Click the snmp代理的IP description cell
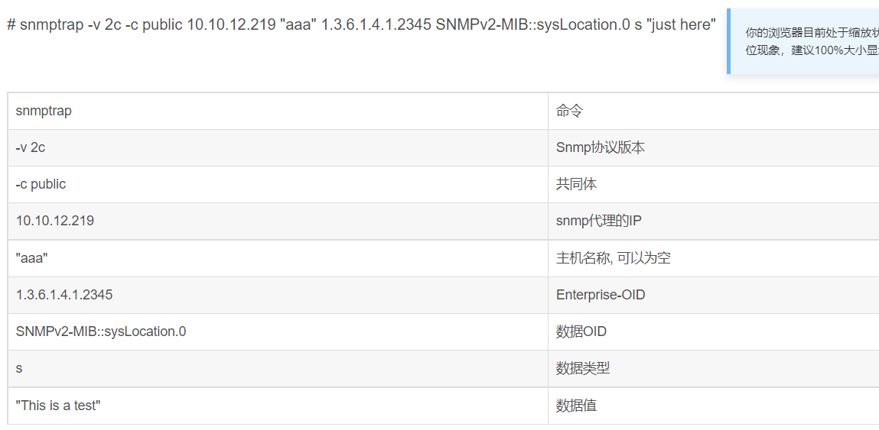This screenshot has height=430, width=879. pyautogui.click(x=714, y=221)
